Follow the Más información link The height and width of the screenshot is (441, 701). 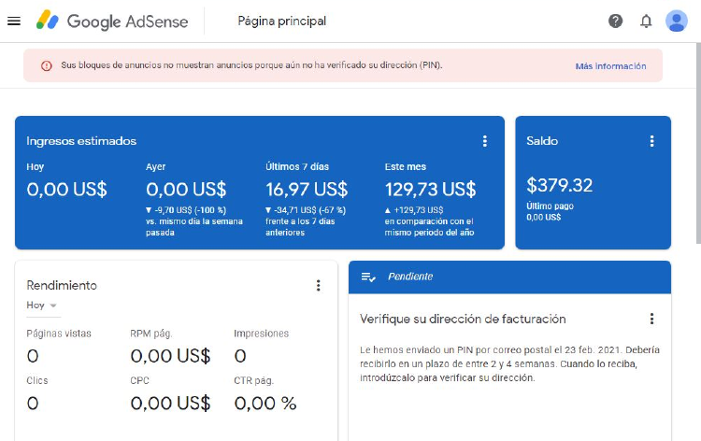pos(610,66)
